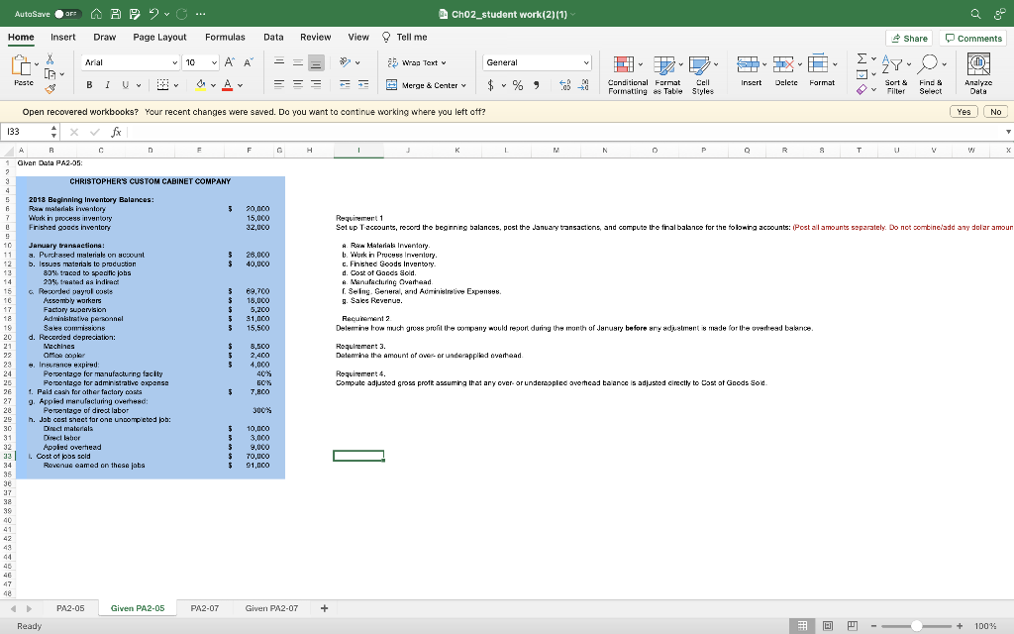Switch to the PA2-07 sheet tab
The image size is (1014, 634).
click(204, 608)
